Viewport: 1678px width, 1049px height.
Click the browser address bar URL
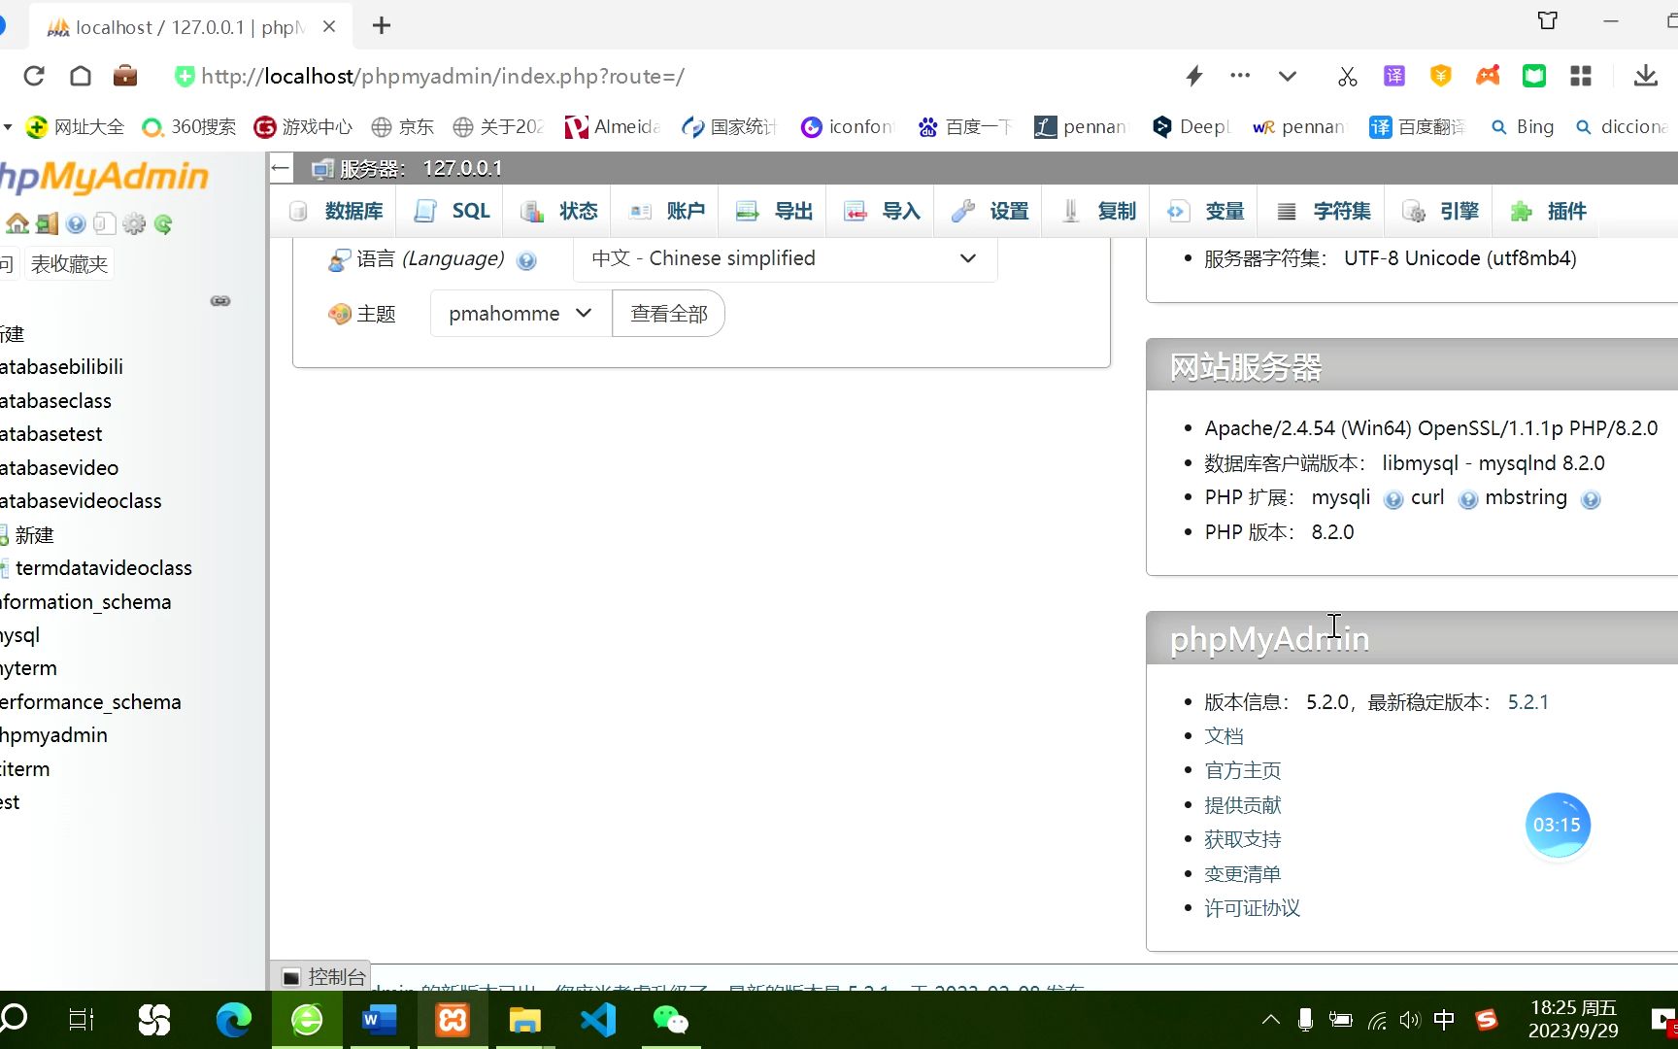[443, 76]
